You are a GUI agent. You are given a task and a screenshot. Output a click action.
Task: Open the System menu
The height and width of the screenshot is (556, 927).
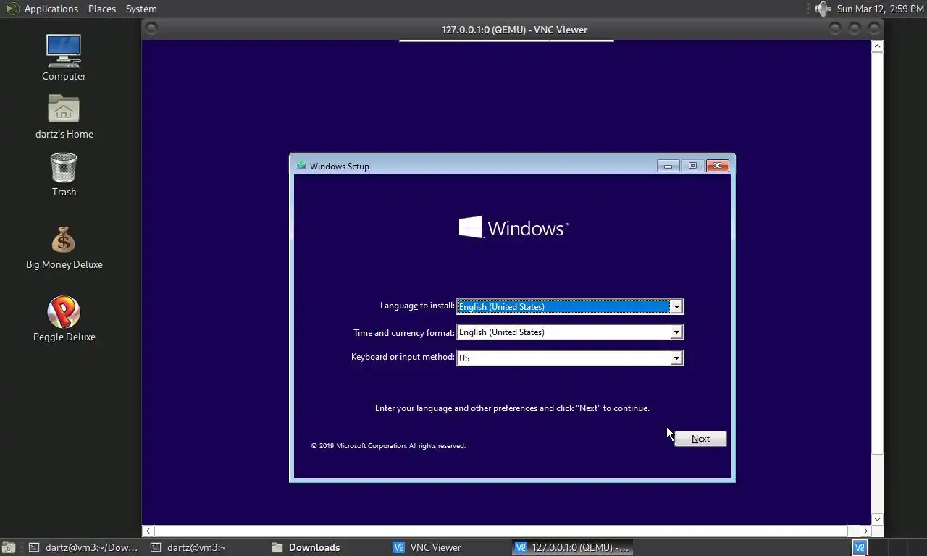tap(141, 9)
